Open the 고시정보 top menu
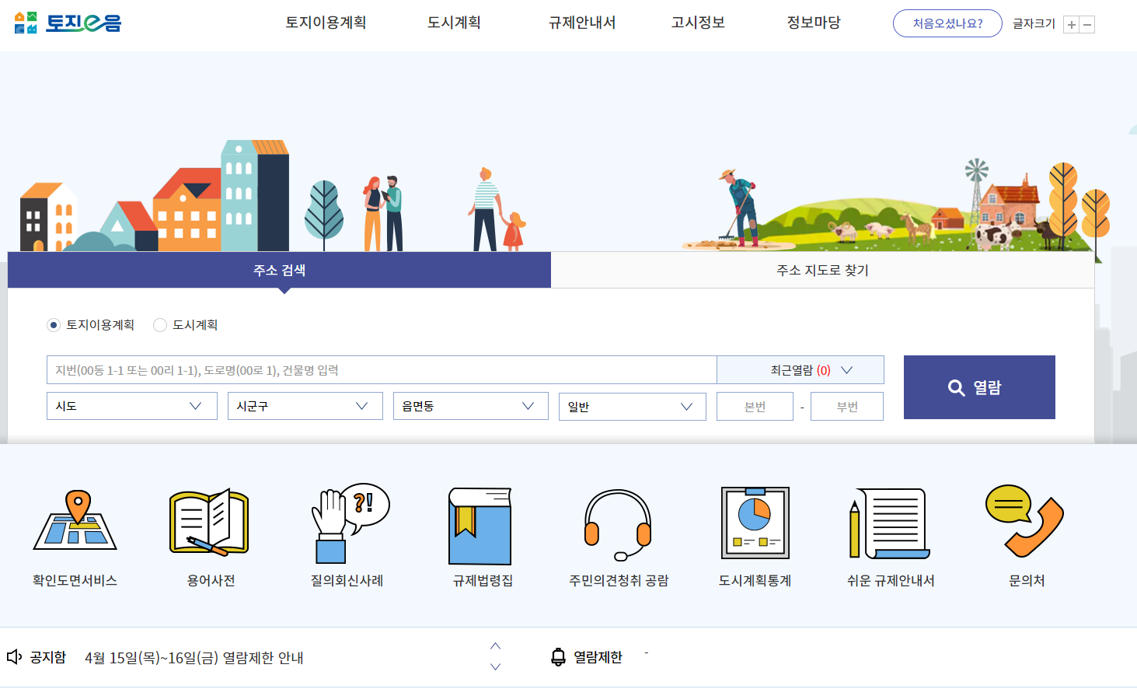The image size is (1137, 689). click(698, 23)
